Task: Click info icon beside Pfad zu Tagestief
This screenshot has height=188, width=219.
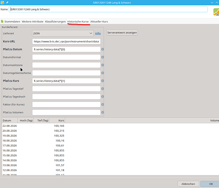Action: pyautogui.click(x=102, y=89)
